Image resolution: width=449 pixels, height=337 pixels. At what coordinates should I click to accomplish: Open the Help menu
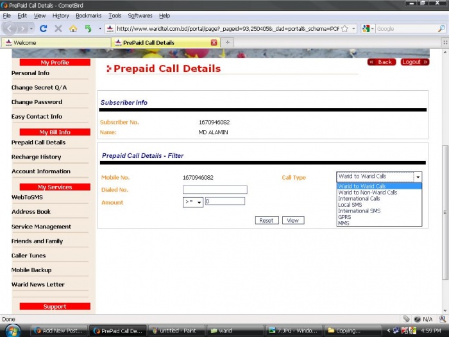(x=165, y=16)
